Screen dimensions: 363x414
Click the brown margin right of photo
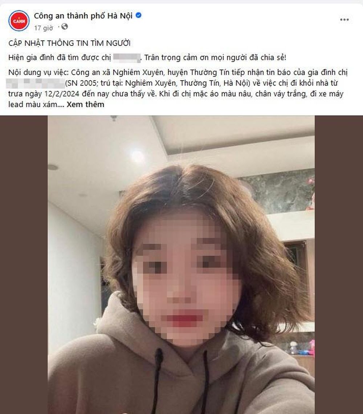339,264
